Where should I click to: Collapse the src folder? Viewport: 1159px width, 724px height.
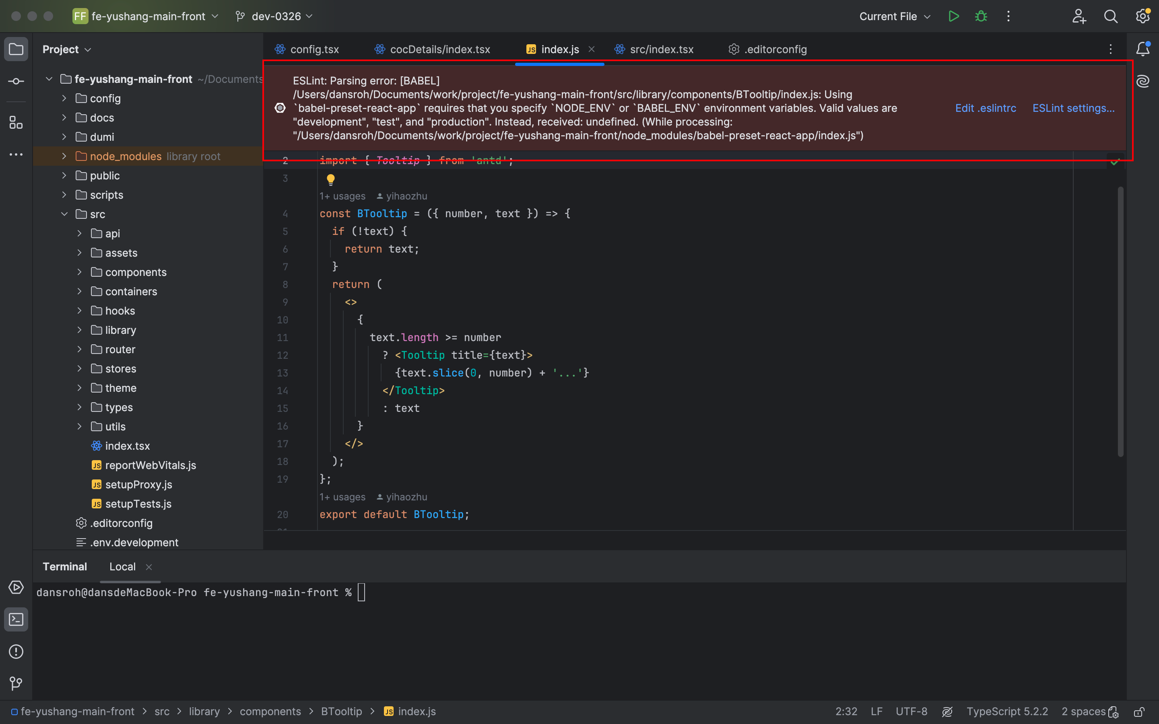[64, 214]
